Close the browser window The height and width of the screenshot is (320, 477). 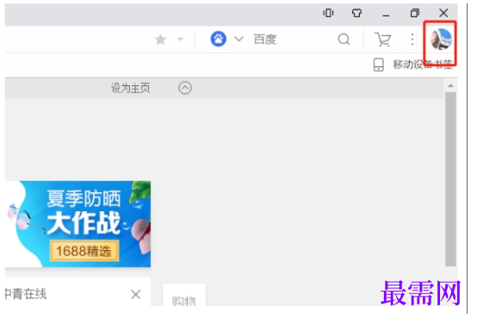pyautogui.click(x=443, y=13)
